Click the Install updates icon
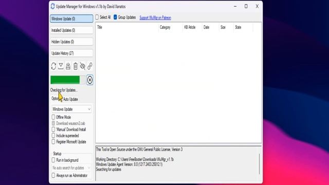This screenshot has height=185, width=329. click(68, 66)
